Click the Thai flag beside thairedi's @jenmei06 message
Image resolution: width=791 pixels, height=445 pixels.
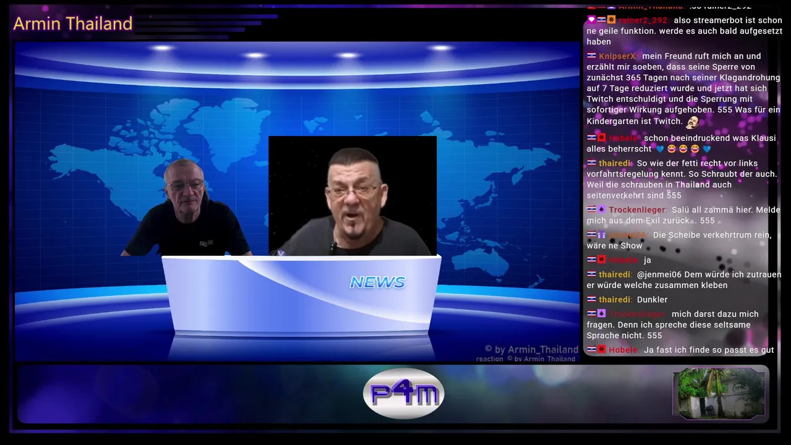point(591,274)
